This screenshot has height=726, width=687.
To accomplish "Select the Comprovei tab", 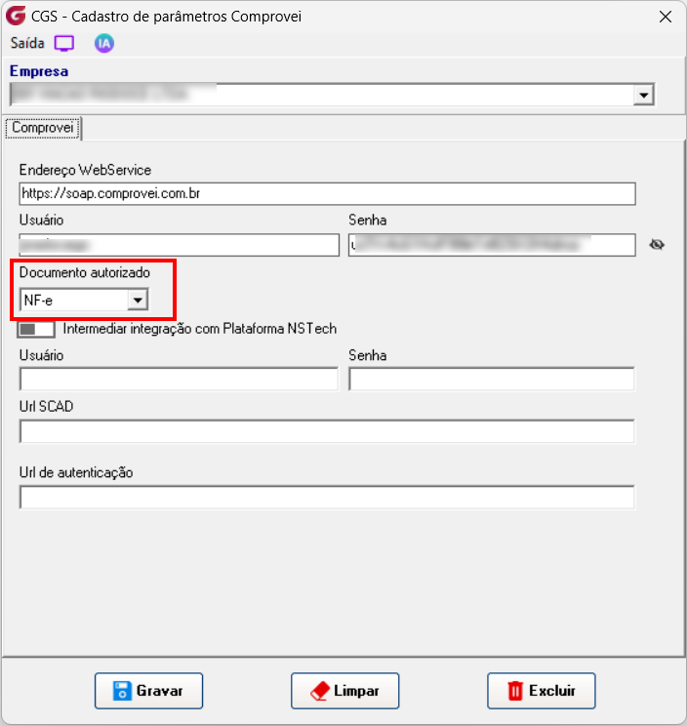I will [43, 127].
